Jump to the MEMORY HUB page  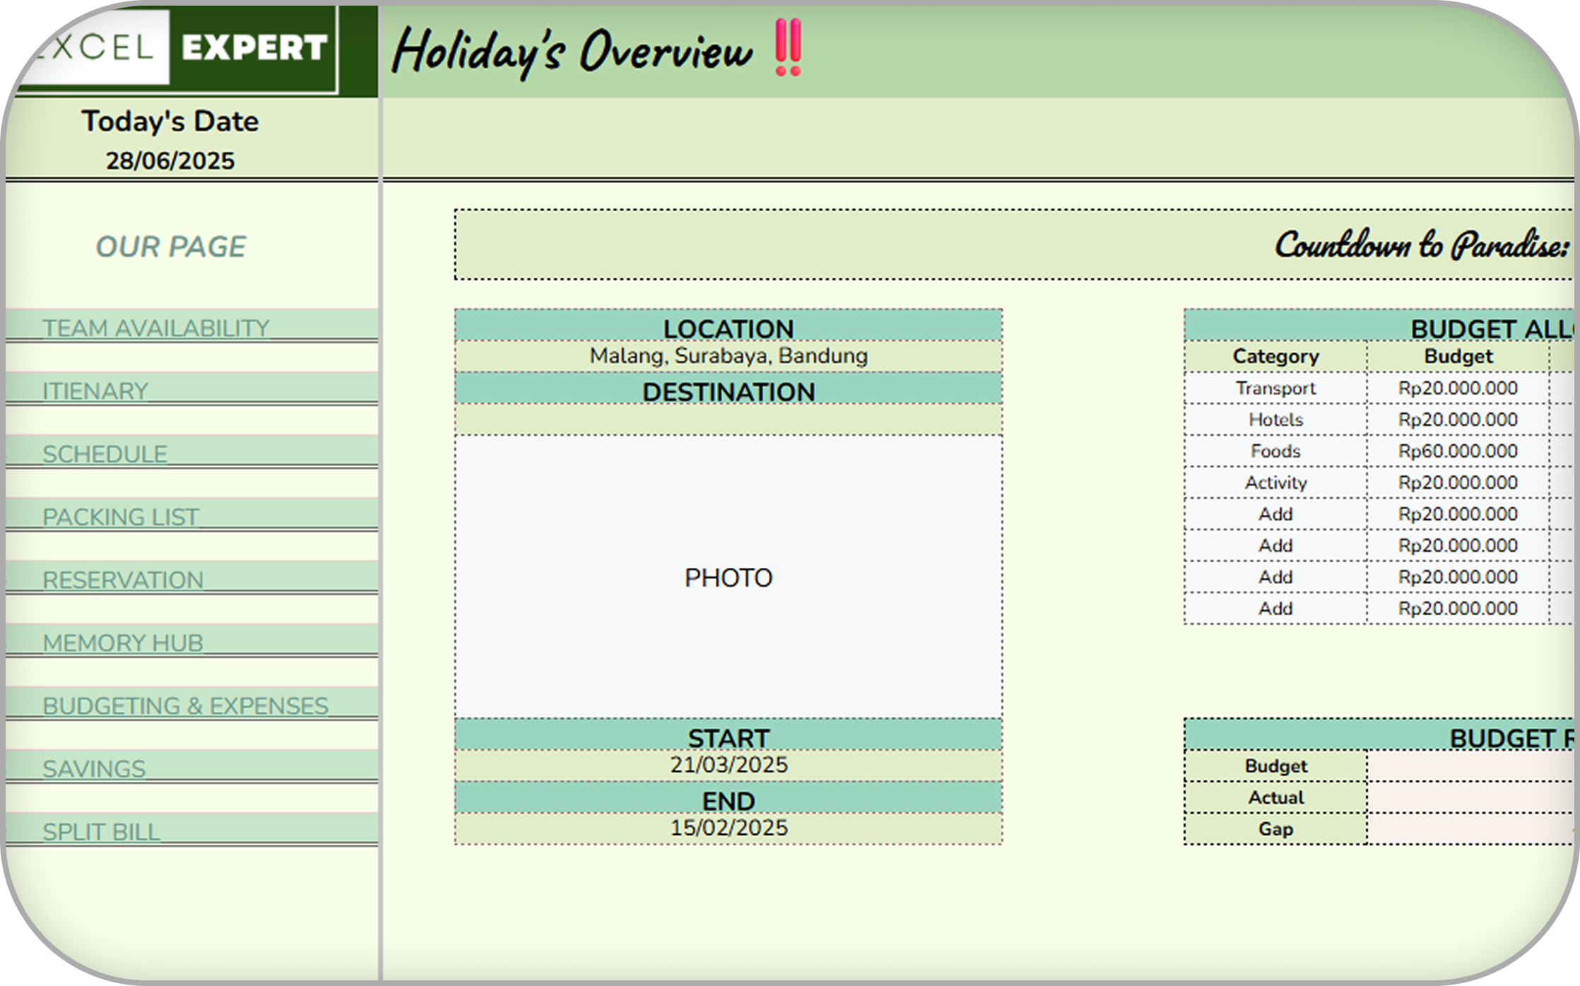[123, 642]
